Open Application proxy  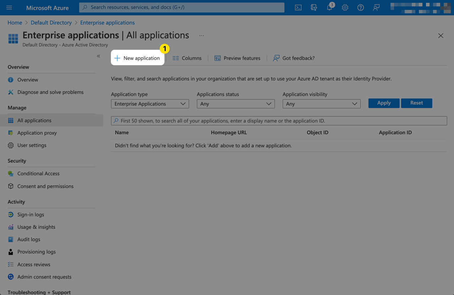(37, 133)
